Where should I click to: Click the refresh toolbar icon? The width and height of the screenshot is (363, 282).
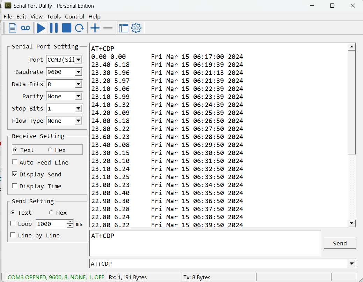point(79,28)
